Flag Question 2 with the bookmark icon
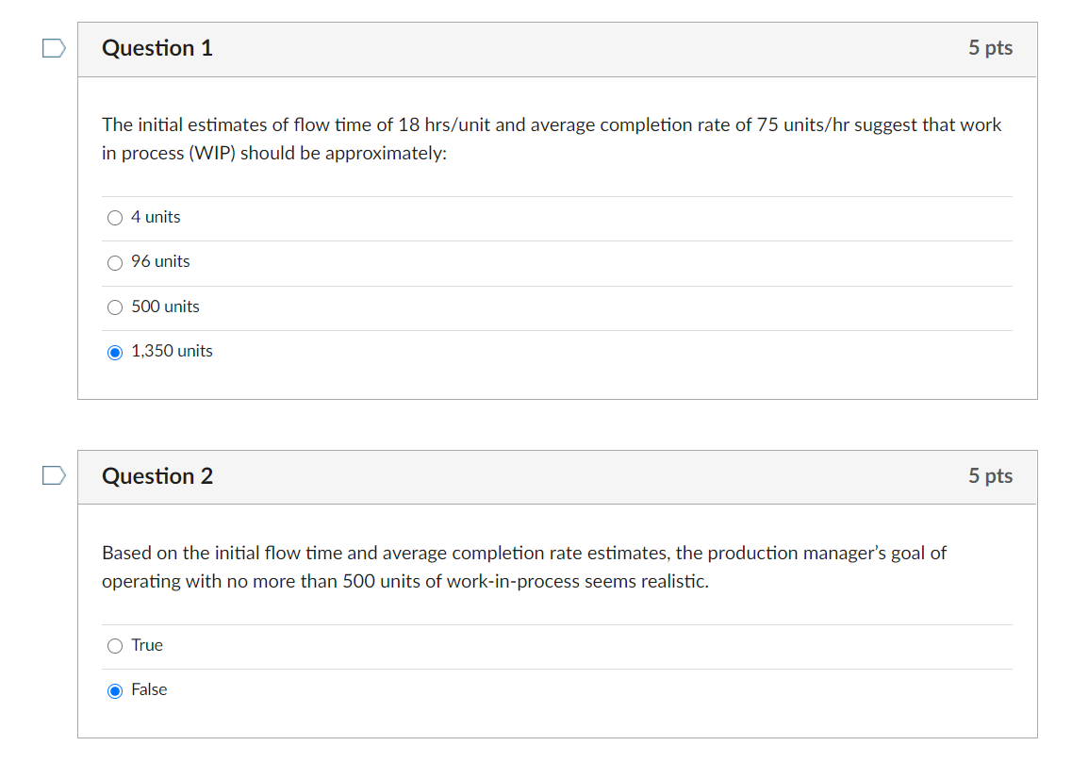The height and width of the screenshot is (779, 1072). coord(54,475)
